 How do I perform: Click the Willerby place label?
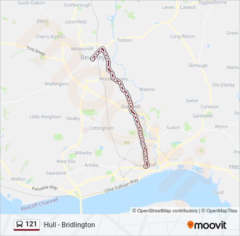pyautogui.click(x=83, y=153)
